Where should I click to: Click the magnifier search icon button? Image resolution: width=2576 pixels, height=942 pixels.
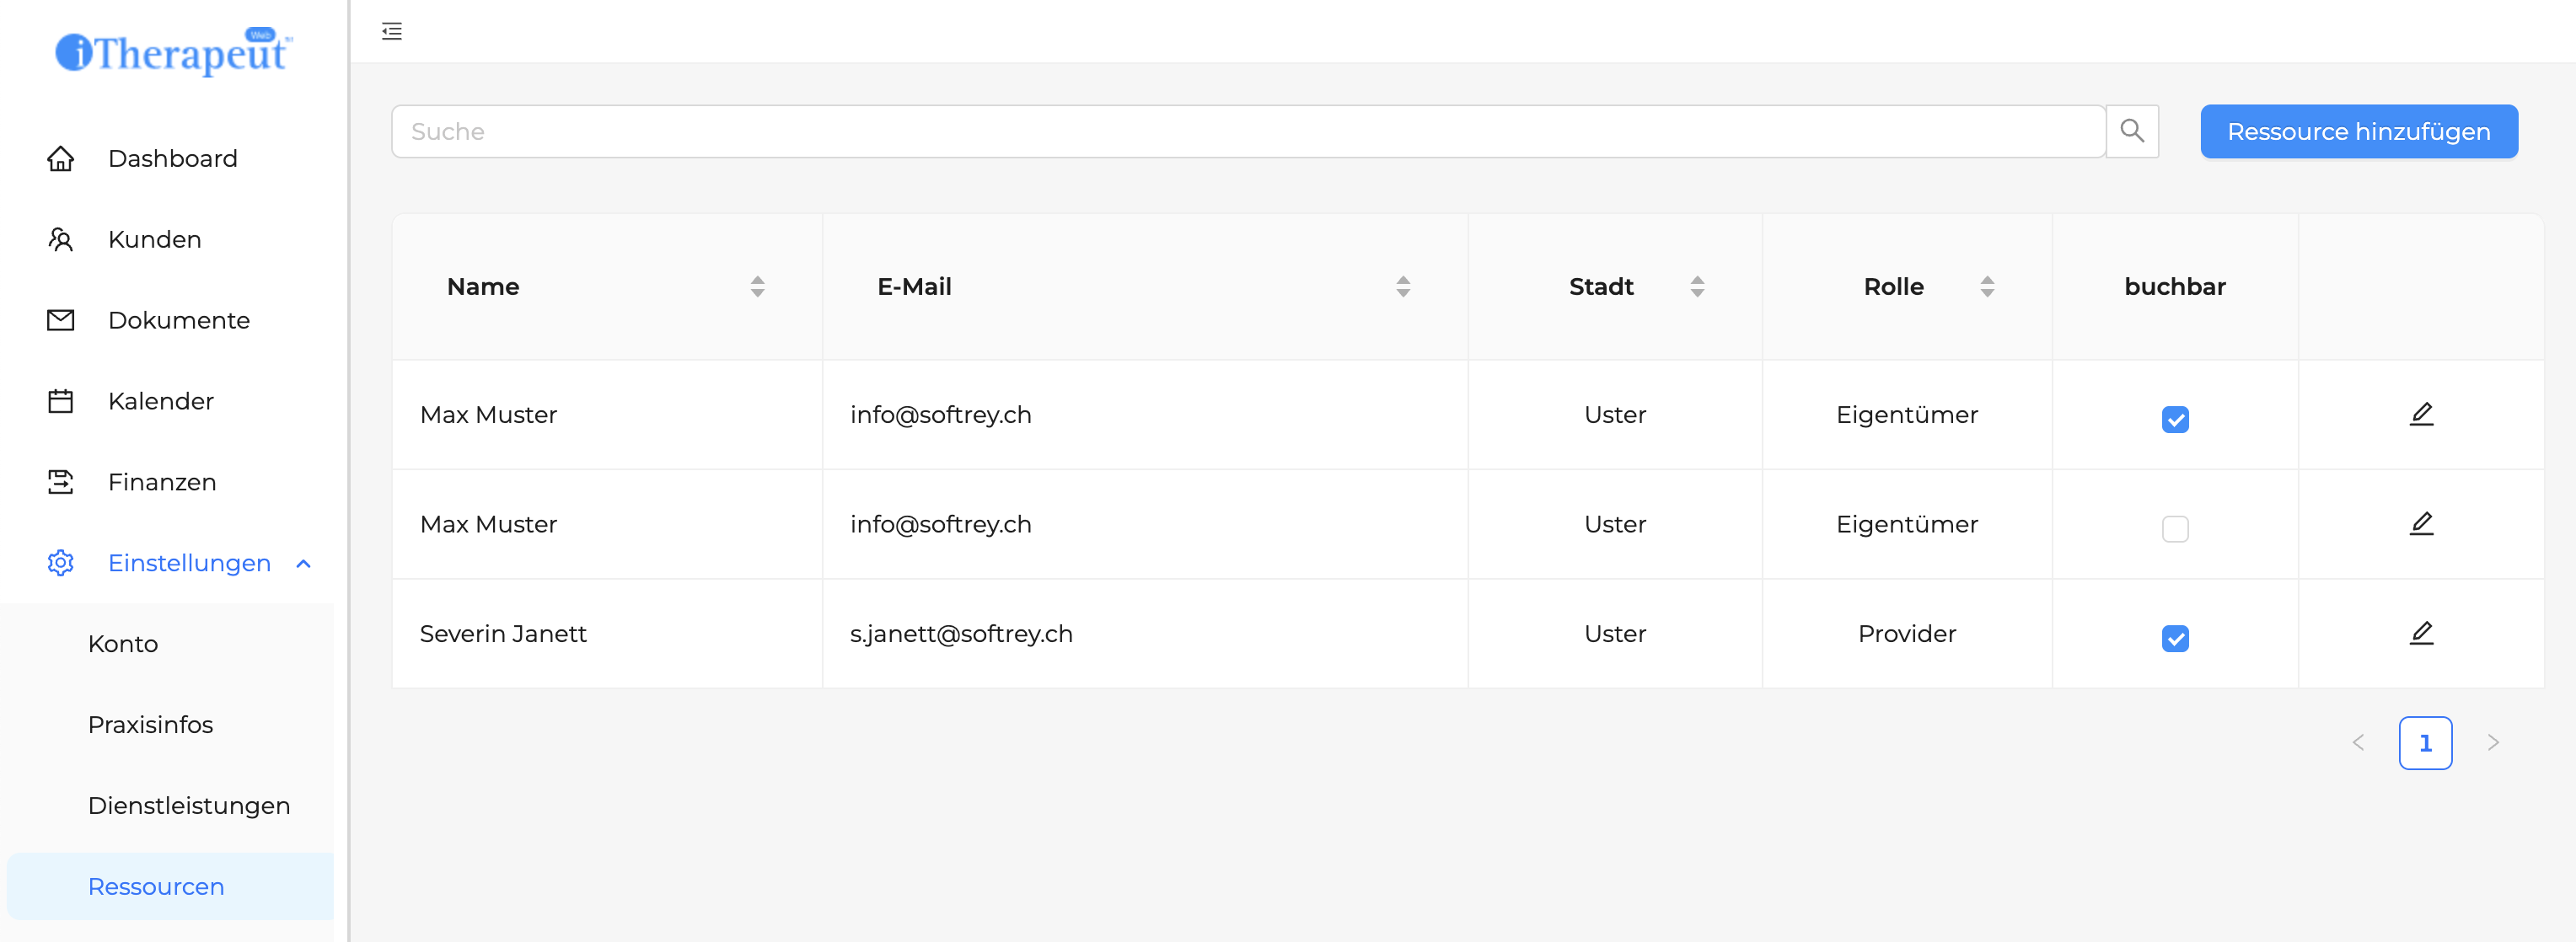pos(2131,131)
